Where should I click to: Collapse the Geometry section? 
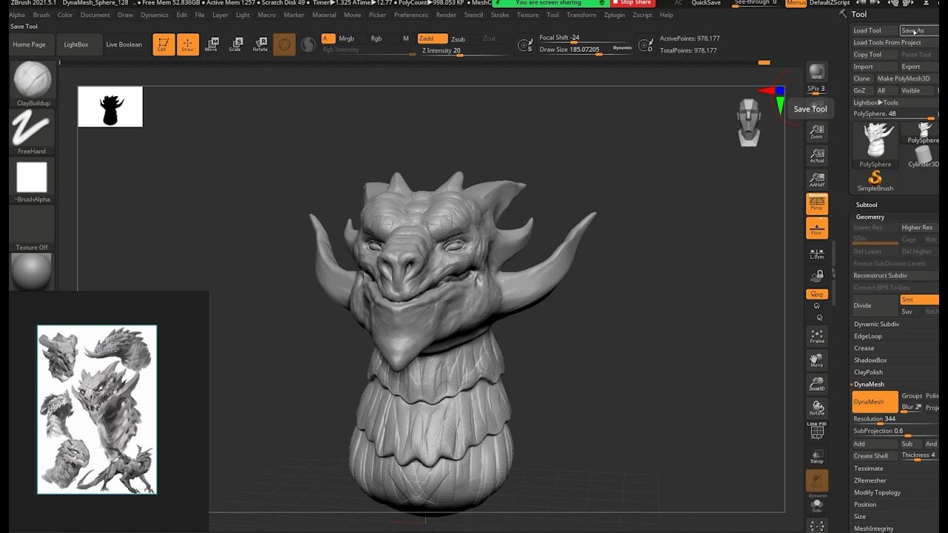[870, 217]
